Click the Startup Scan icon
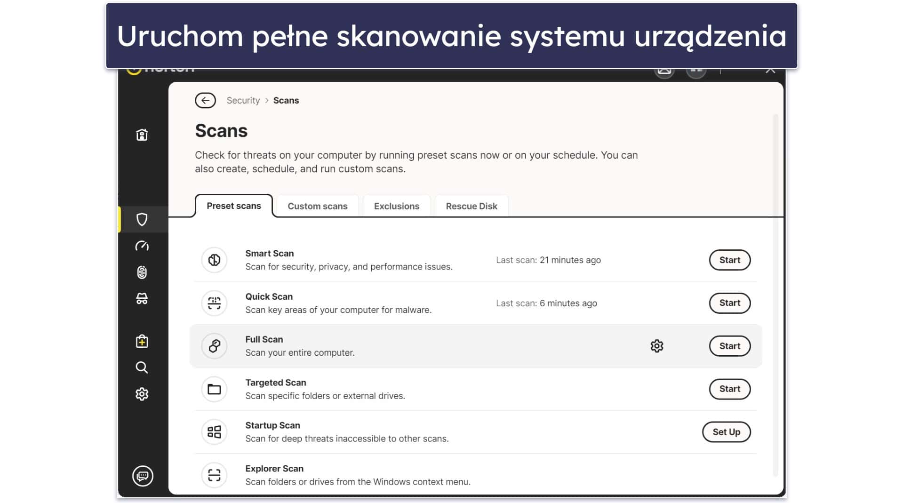Image resolution: width=903 pixels, height=503 pixels. click(x=214, y=432)
